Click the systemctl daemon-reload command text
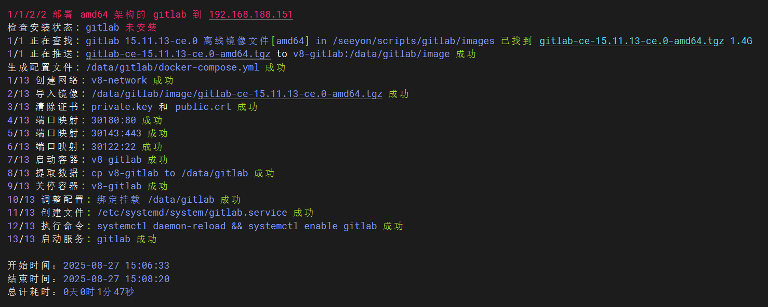 pos(161,226)
